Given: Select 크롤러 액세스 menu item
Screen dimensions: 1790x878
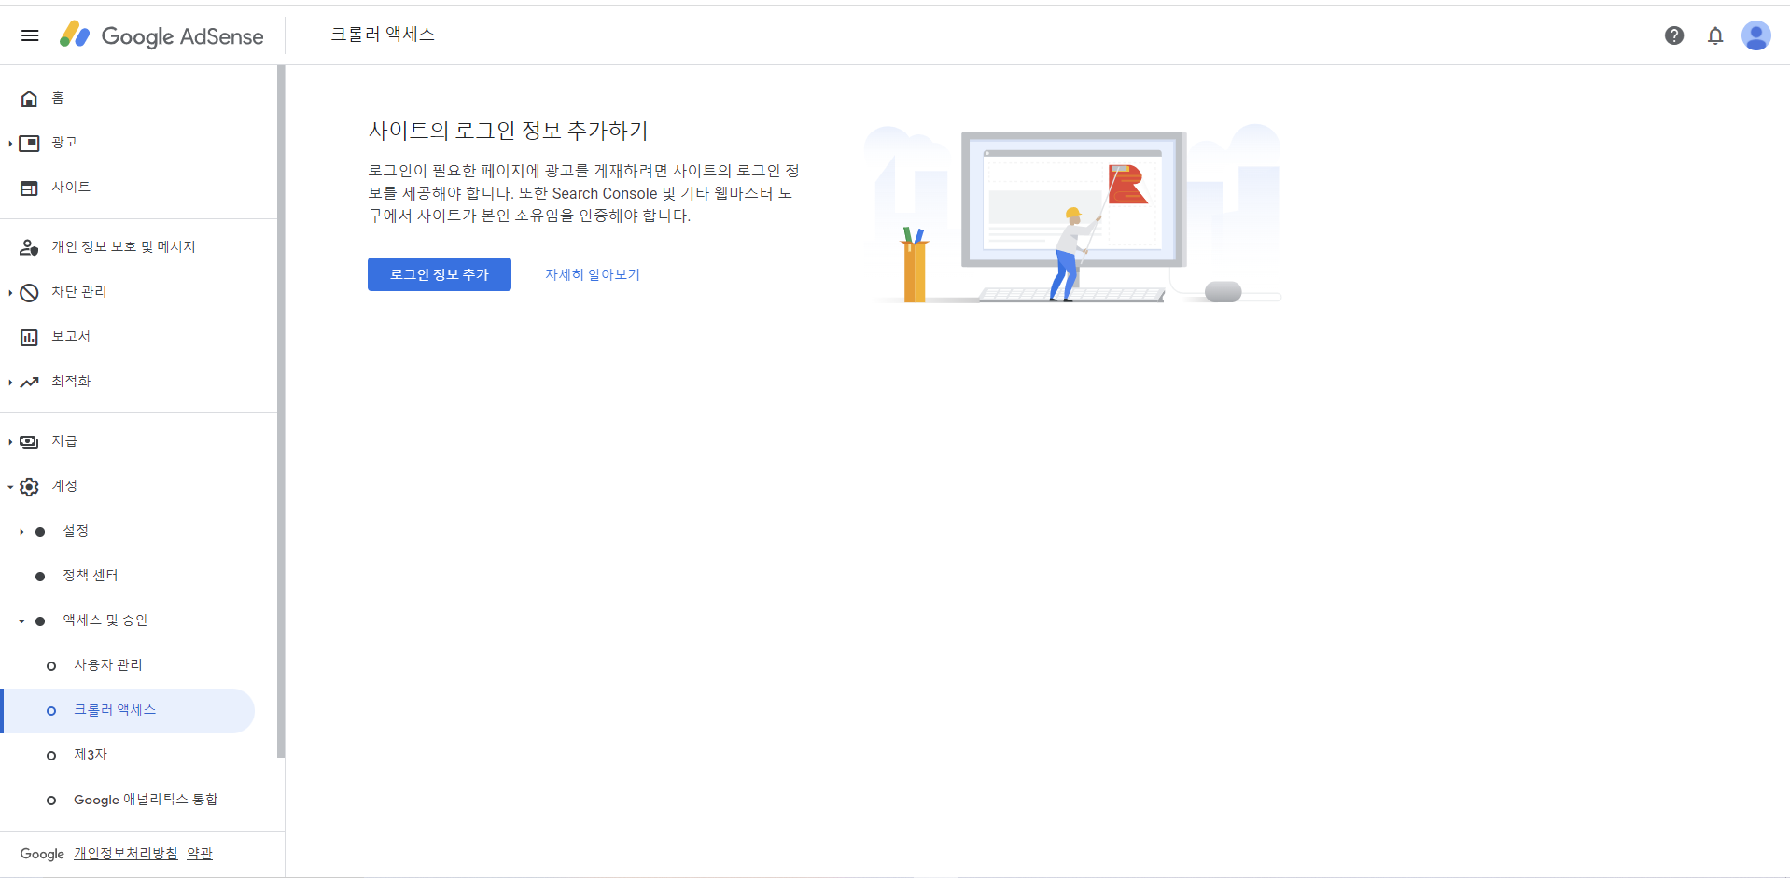Looking at the screenshot, I should (x=128, y=711).
